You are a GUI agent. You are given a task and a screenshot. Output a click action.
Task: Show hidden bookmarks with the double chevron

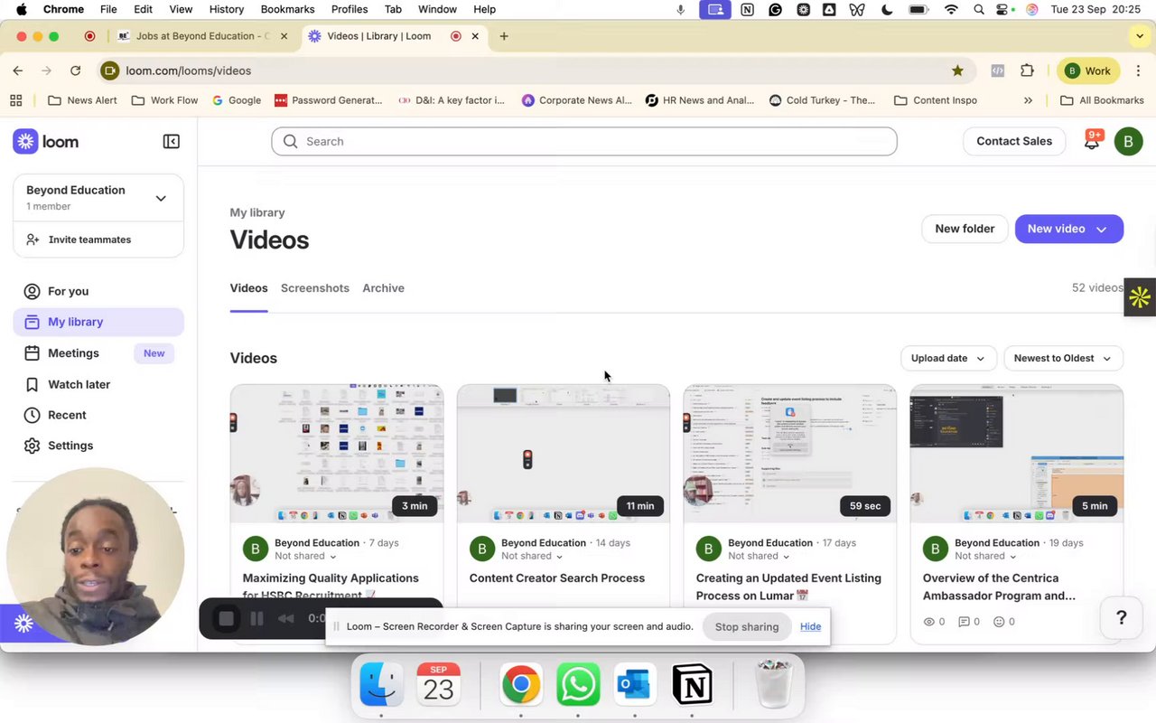point(1028,100)
